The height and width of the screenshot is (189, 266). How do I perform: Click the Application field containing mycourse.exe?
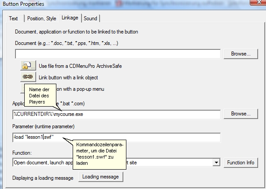click(x=117, y=114)
